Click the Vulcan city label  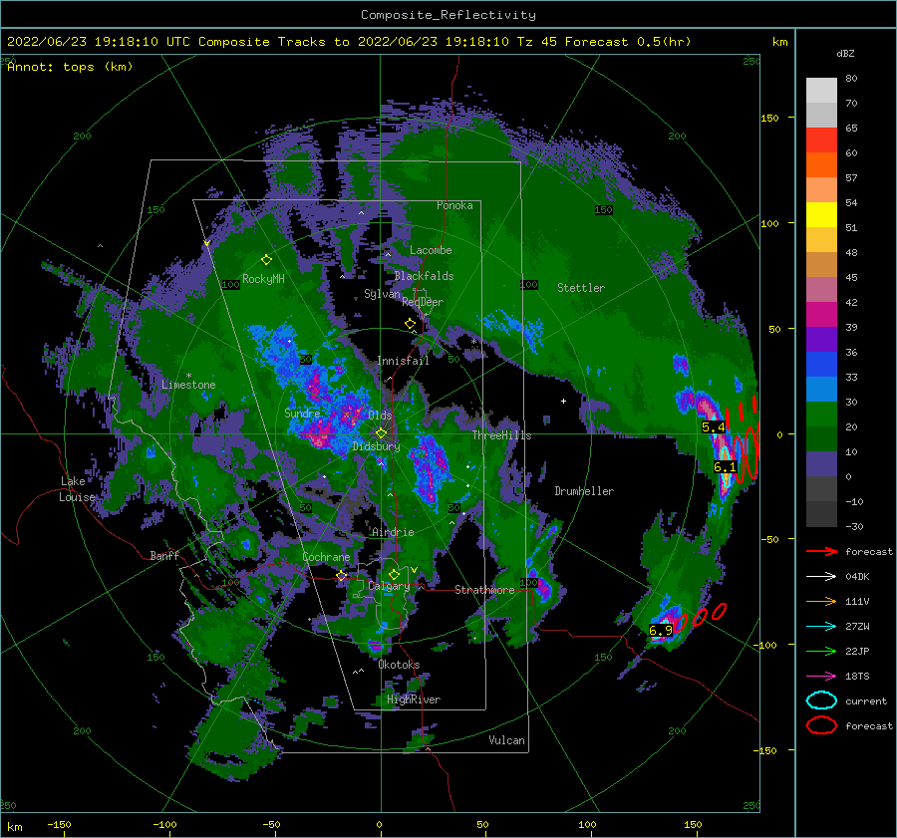coord(507,740)
